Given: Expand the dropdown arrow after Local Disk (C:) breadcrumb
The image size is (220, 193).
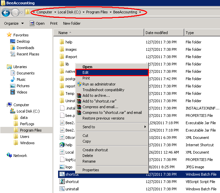Looking at the screenshot, I should (83, 12).
